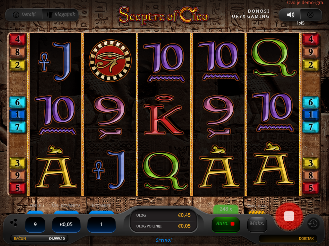This screenshot has width=329, height=246.
Task: Toggle the Auto. spin button
Action: [226, 224]
